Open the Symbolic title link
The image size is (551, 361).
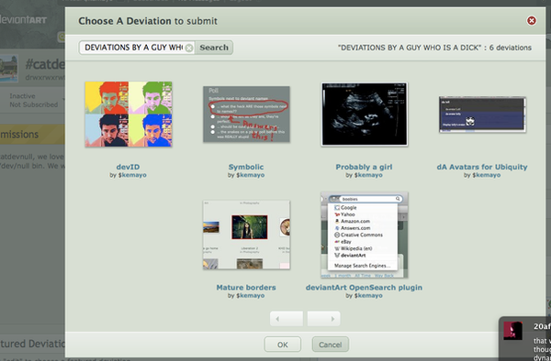tap(246, 167)
